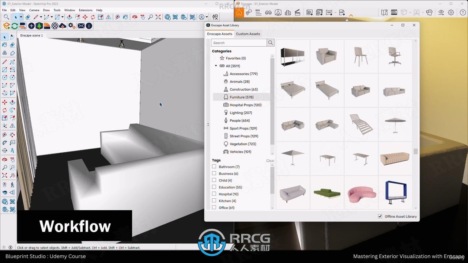
Task: Clear the selected tags
Action: coord(270,160)
